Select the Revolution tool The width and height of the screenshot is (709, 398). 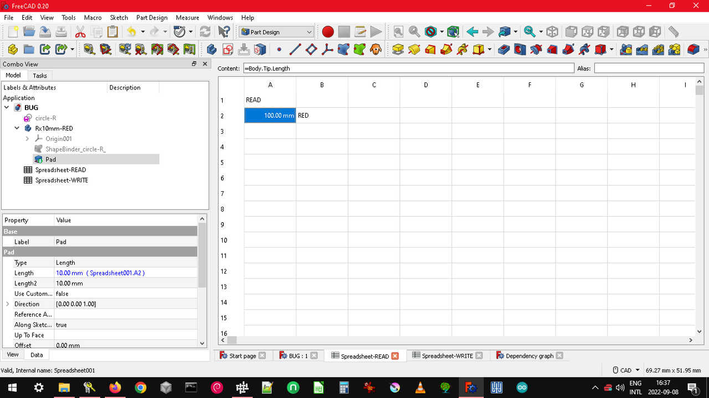[413, 49]
